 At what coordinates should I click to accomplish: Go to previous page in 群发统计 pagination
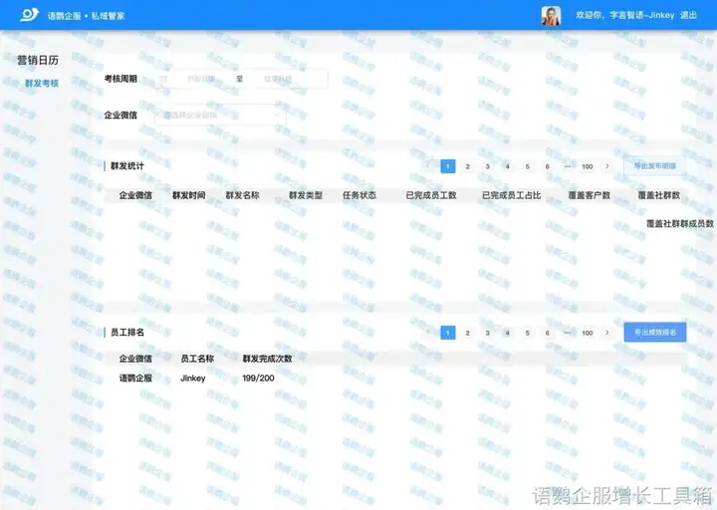[428, 166]
